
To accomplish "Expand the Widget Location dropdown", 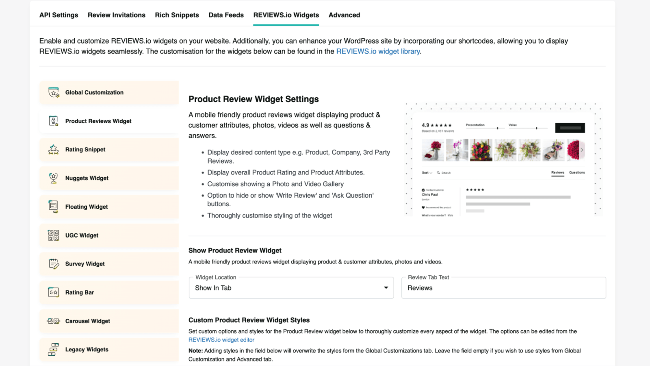I will (291, 288).
